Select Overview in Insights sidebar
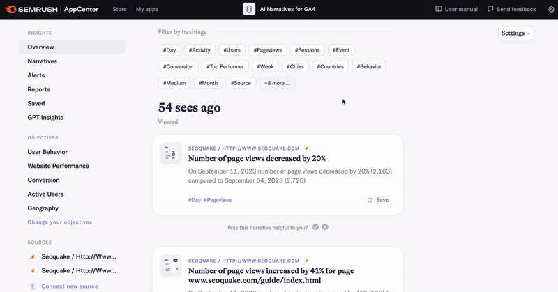 (72, 47)
